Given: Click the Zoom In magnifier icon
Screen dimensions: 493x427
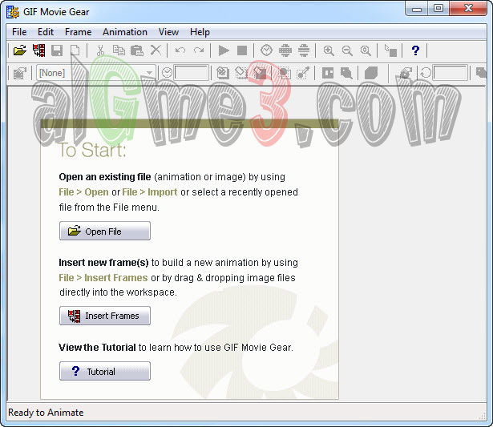Looking at the screenshot, I should click(x=329, y=50).
